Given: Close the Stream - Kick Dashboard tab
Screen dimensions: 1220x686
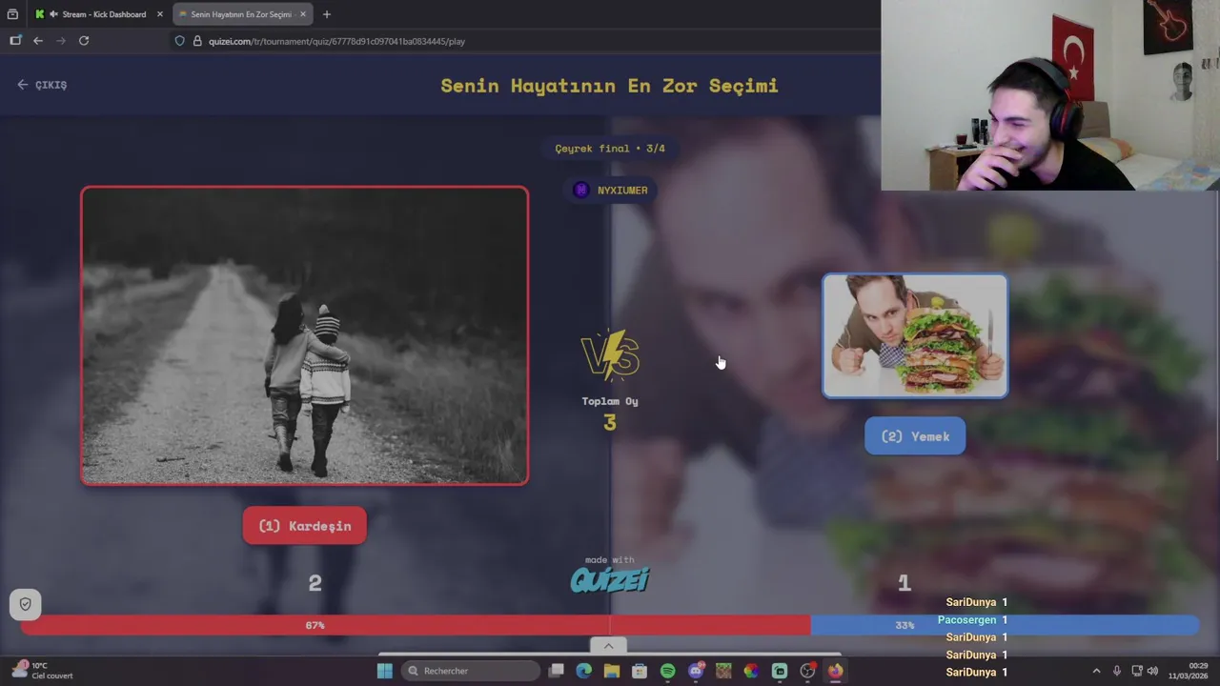Looking at the screenshot, I should (159, 14).
